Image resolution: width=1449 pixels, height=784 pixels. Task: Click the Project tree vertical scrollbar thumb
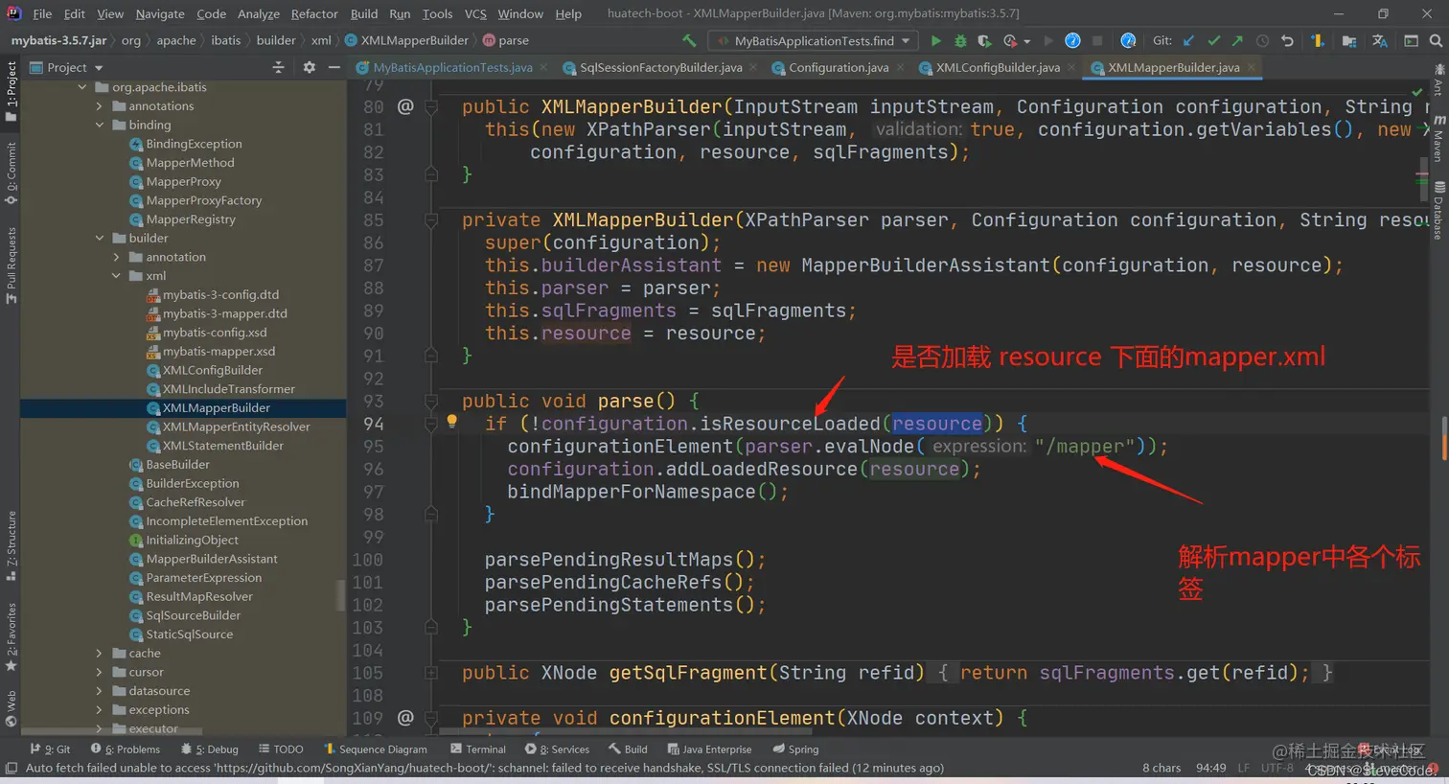tap(340, 594)
